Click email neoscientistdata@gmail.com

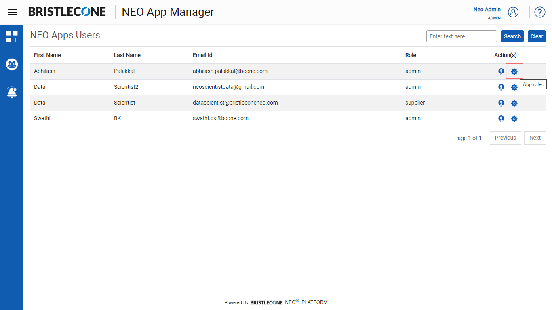pos(228,87)
